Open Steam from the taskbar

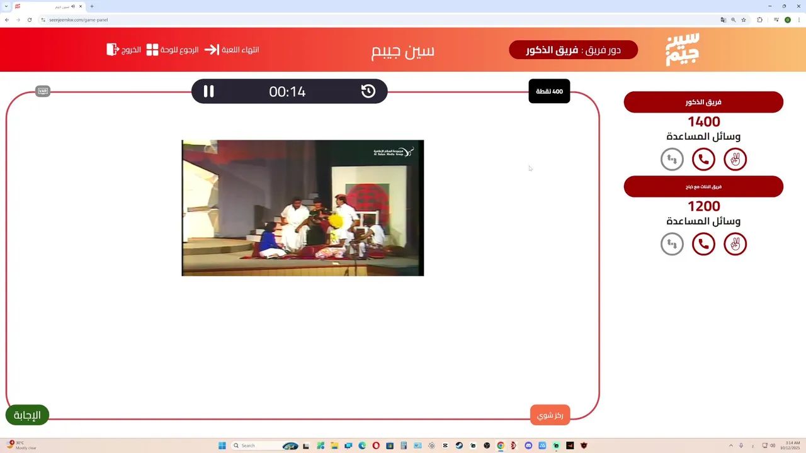point(459,445)
